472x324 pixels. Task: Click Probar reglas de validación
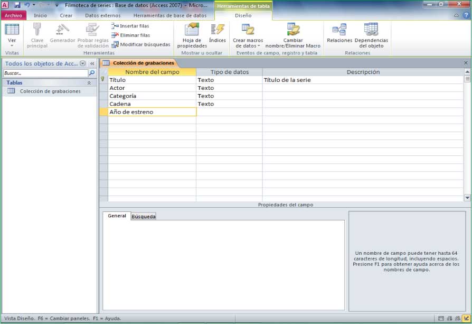[93, 35]
